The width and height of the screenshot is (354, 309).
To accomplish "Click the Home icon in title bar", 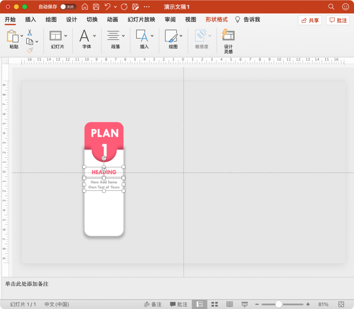I will 85,7.
